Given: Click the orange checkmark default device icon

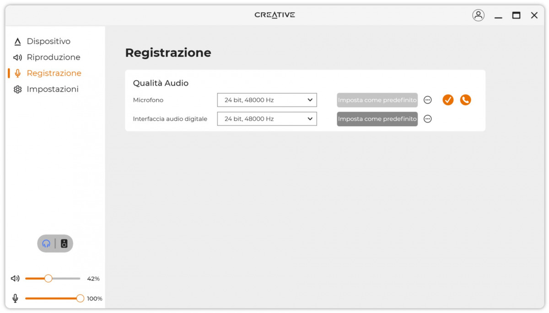Looking at the screenshot, I should [x=448, y=100].
